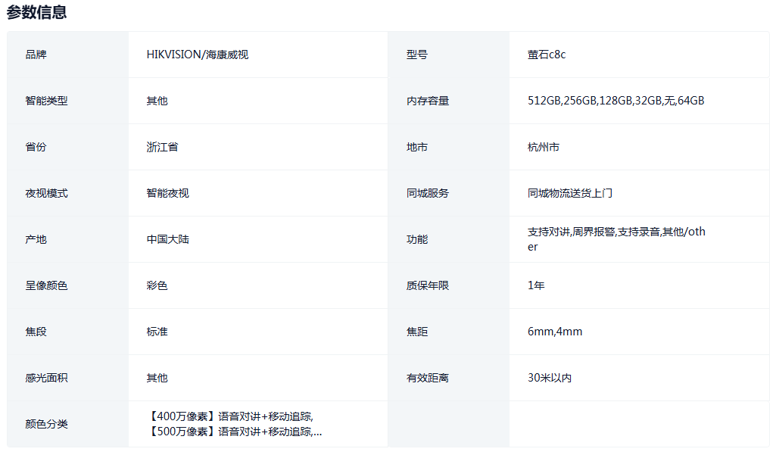Screen dimensions: 776x455
Task: Select the 彩色 imaging color value
Action: point(157,285)
